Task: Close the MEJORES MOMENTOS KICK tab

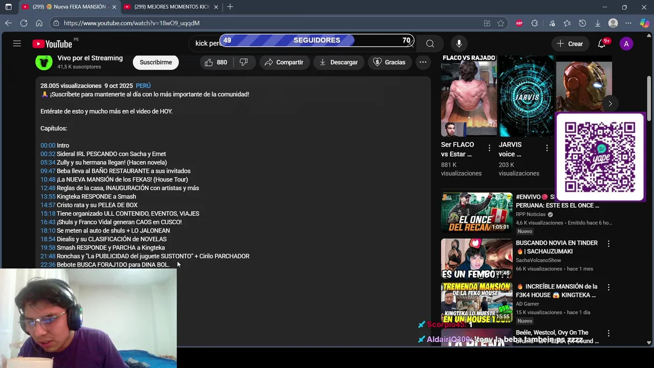Action: click(216, 7)
